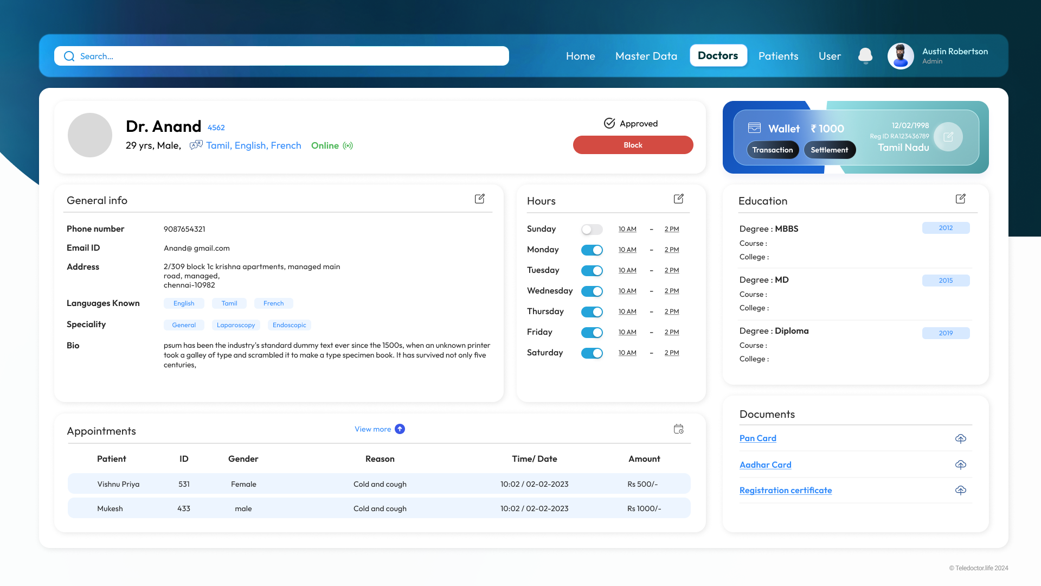
Task: Disable Tuesday working hours
Action: [592, 271]
